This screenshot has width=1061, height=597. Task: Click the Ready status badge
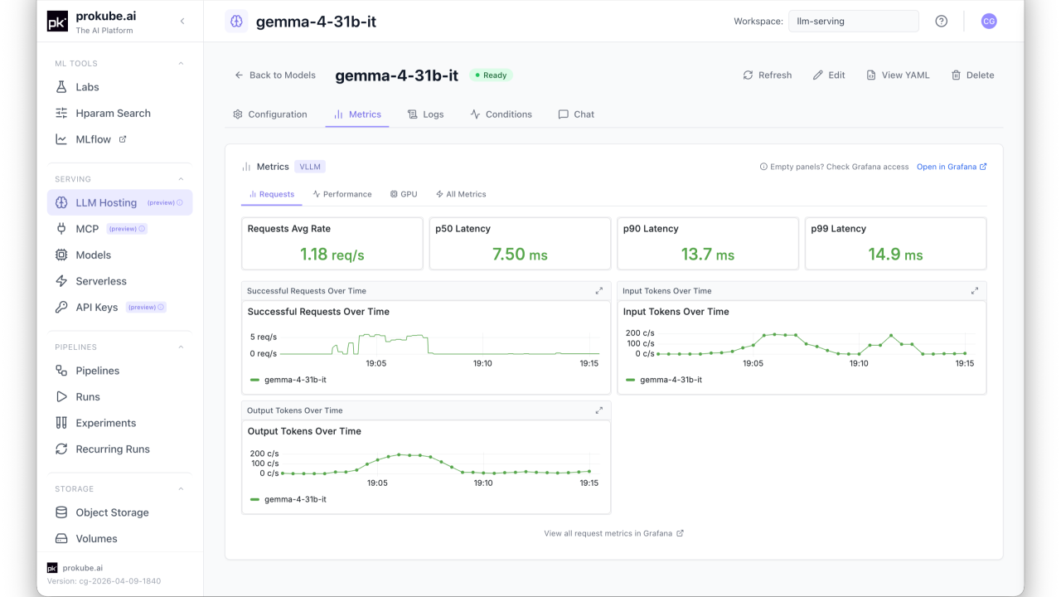[x=491, y=75]
